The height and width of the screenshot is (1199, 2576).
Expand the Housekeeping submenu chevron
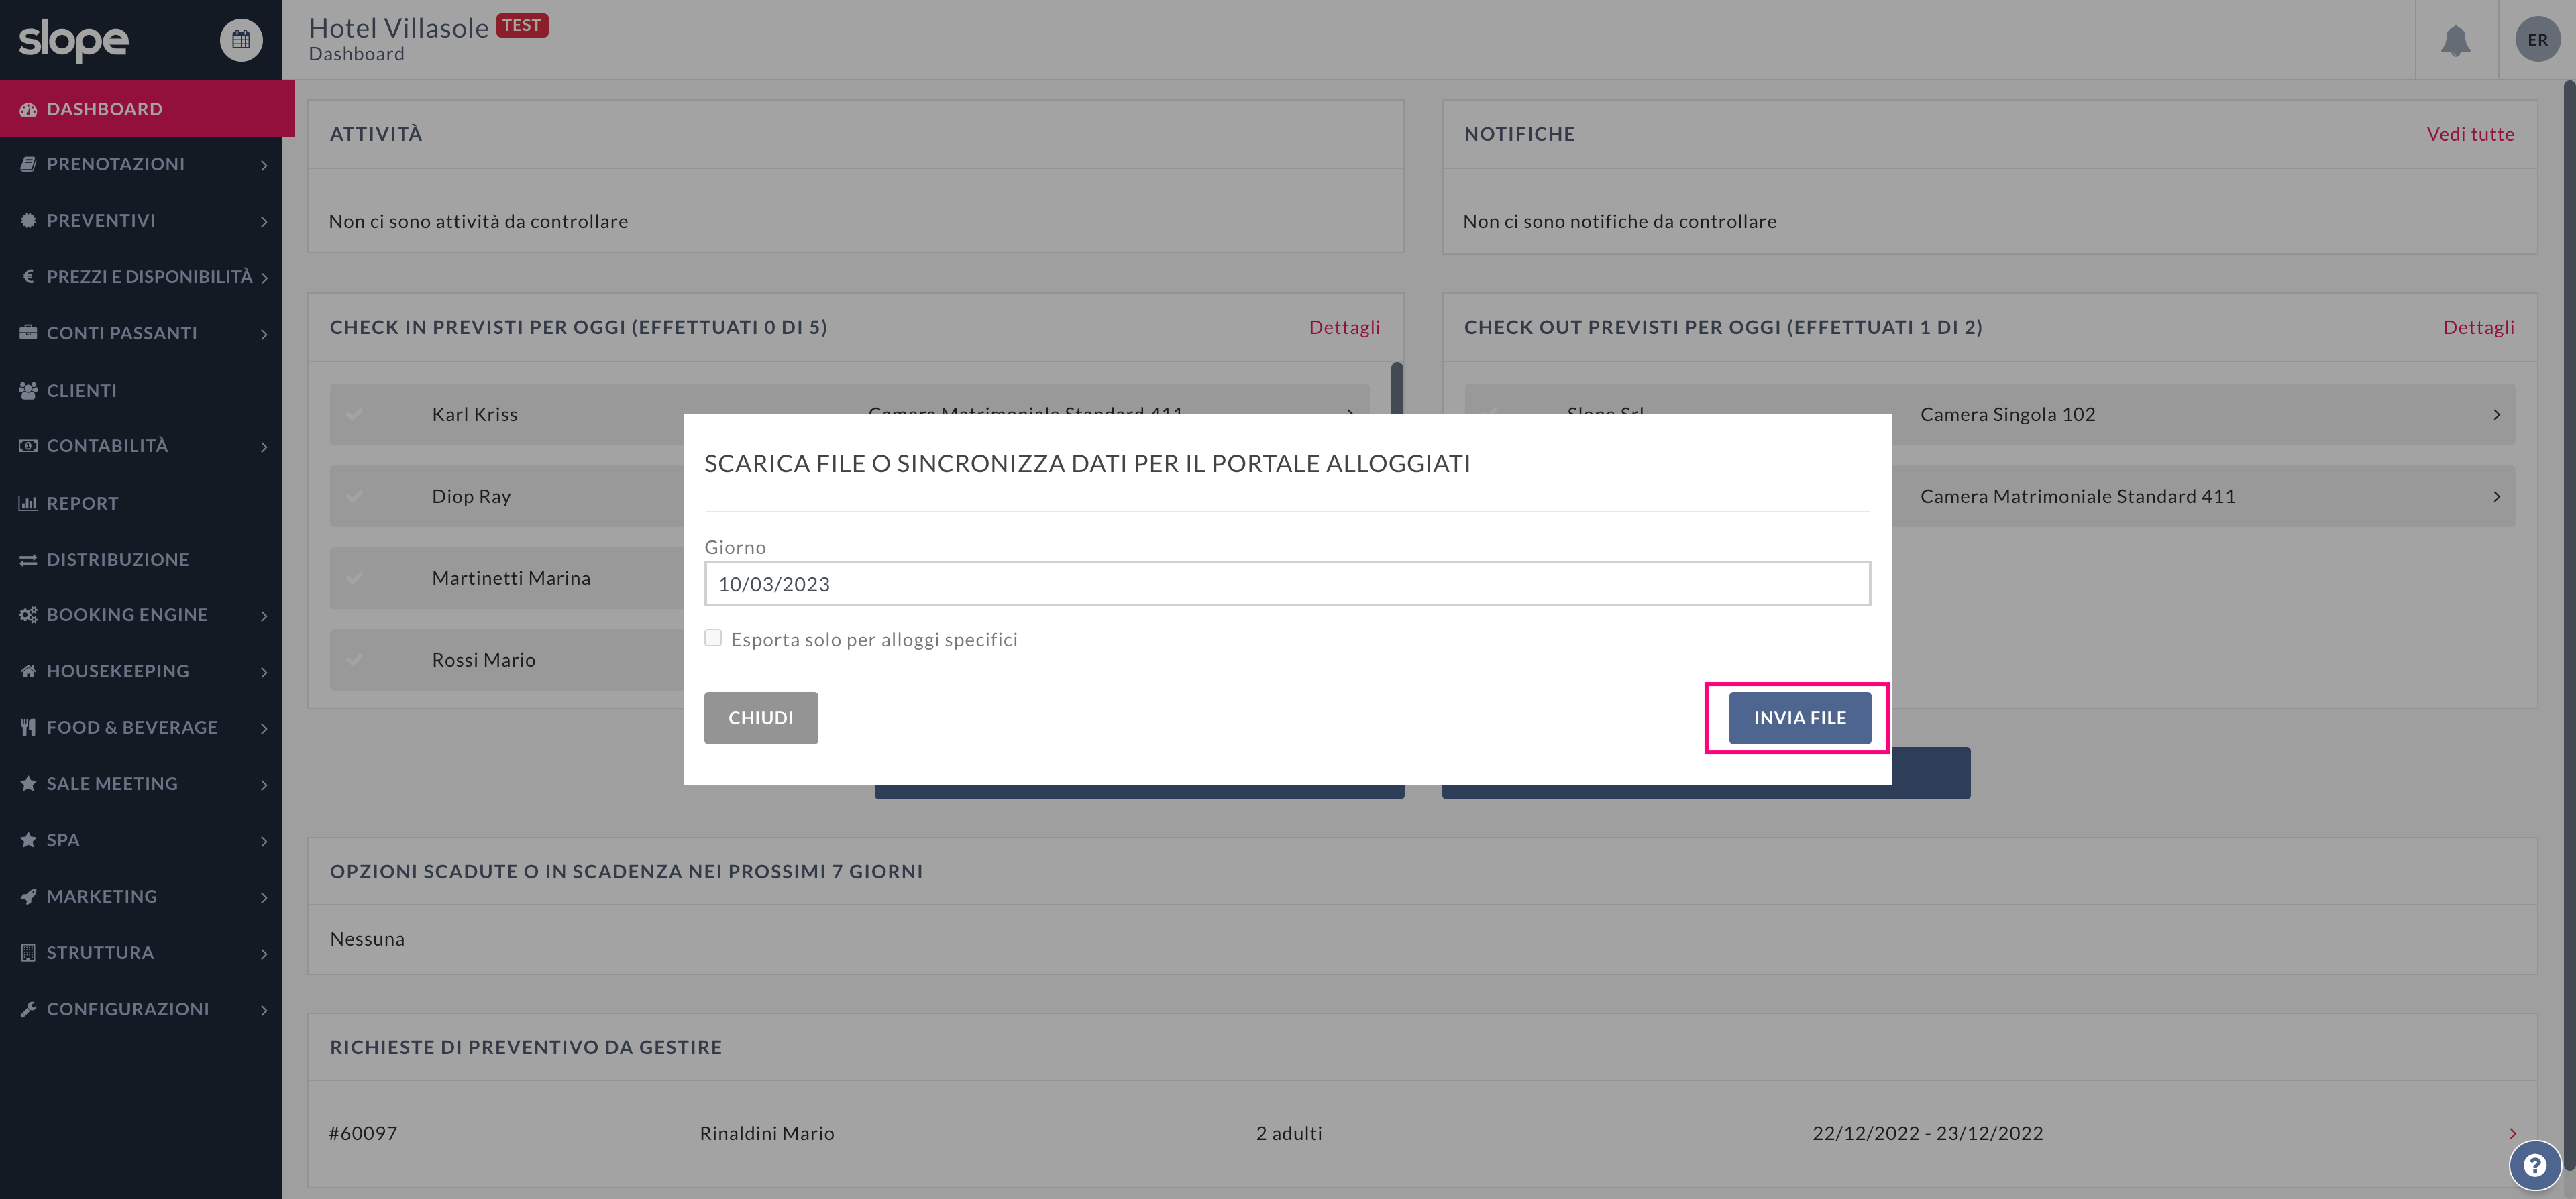click(x=264, y=672)
